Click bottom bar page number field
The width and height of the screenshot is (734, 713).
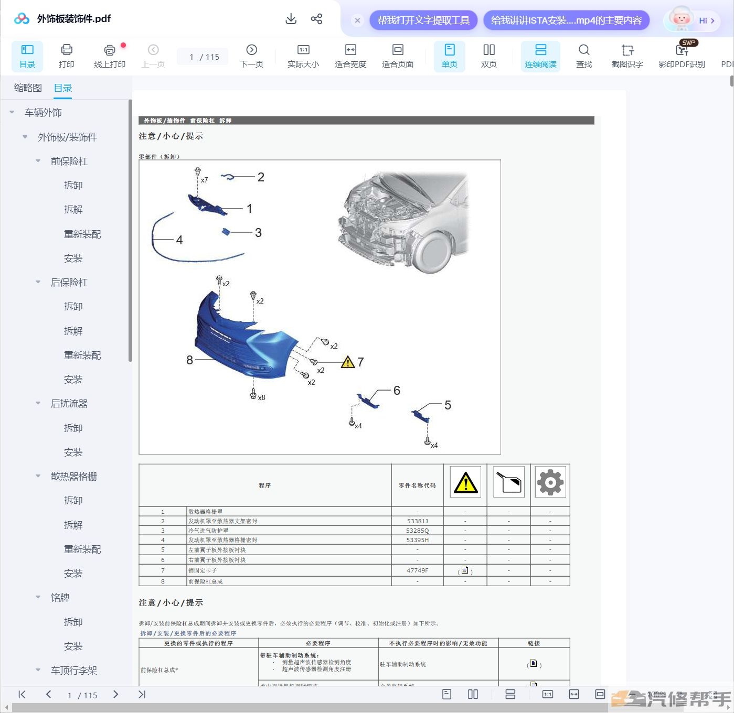pyautogui.click(x=82, y=695)
